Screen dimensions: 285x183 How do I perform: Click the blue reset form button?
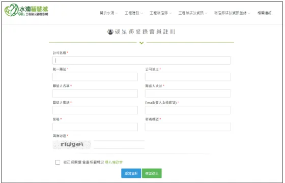coord(131,173)
